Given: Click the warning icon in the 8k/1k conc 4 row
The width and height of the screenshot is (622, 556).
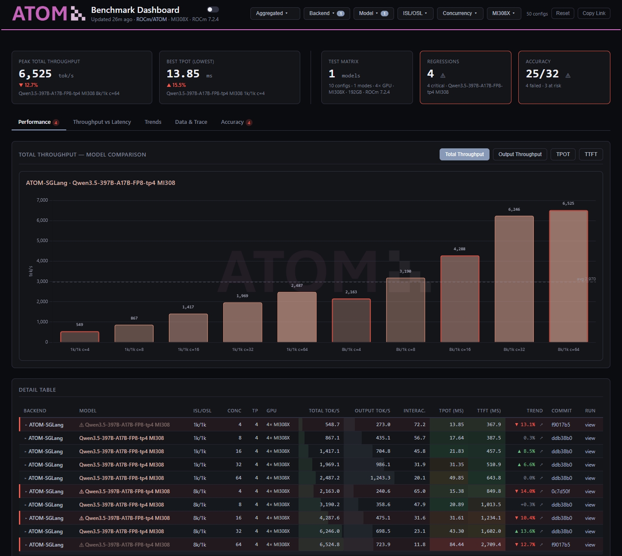Looking at the screenshot, I should (x=81, y=491).
